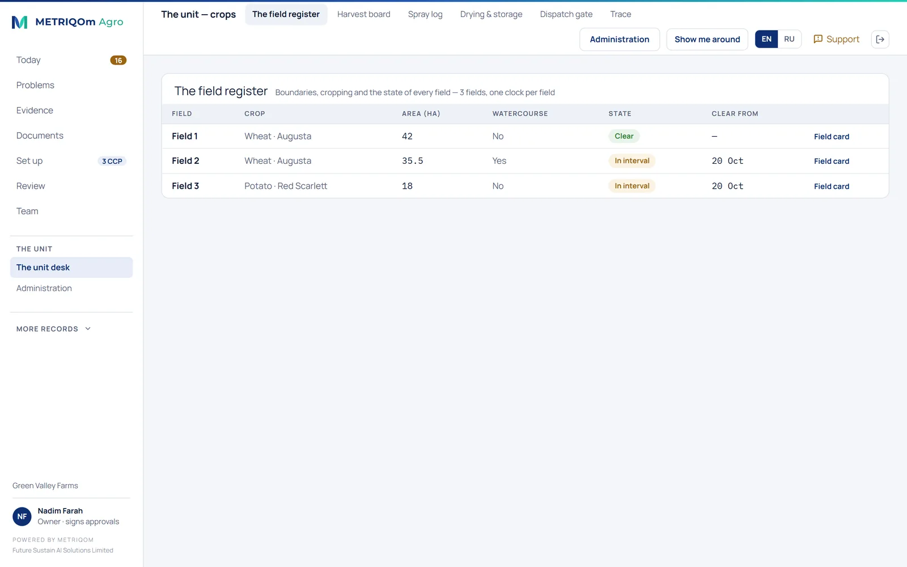Open Documents in sidebar
This screenshot has height=567, width=907.
click(x=71, y=136)
